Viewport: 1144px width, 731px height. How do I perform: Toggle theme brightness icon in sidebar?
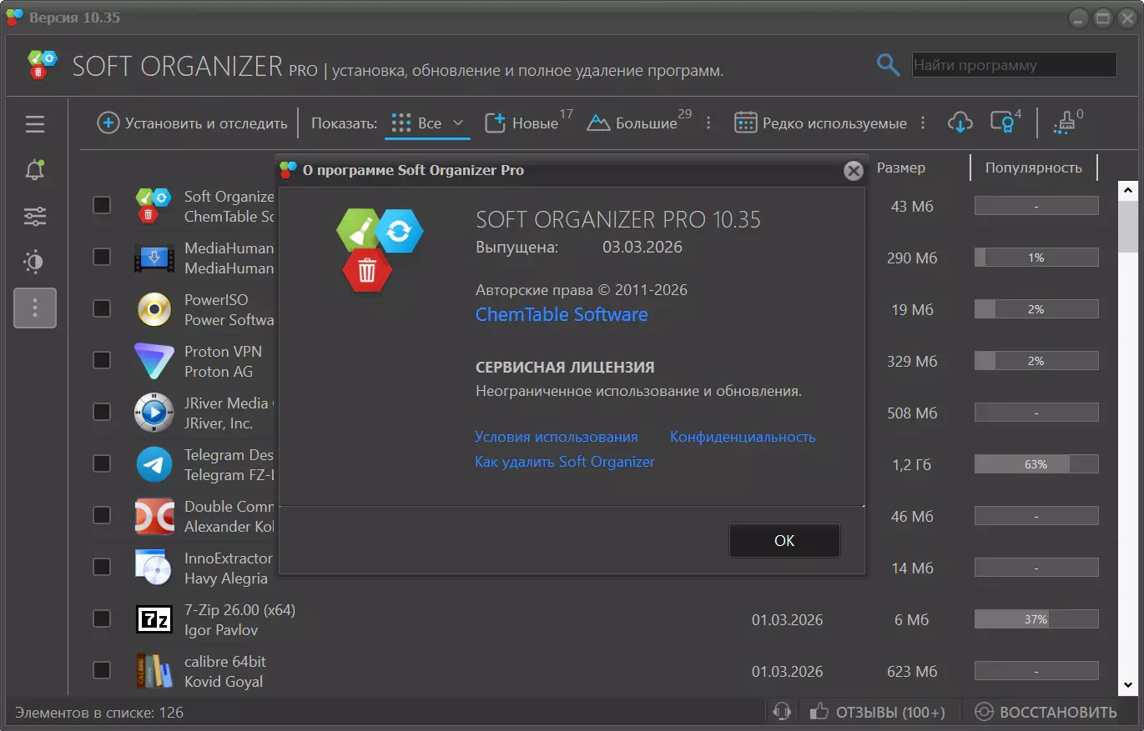coord(34,263)
